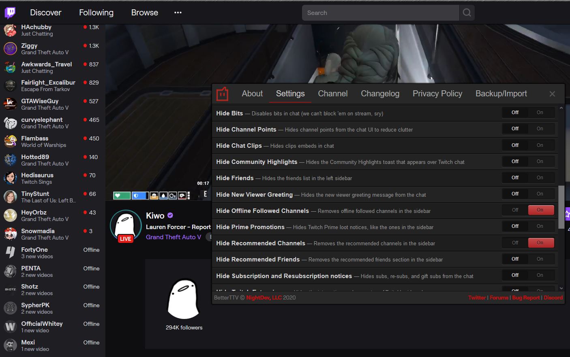Screen dimensions: 570x357
Task: Open Hotted89 channel avatar
Action: (10, 160)
